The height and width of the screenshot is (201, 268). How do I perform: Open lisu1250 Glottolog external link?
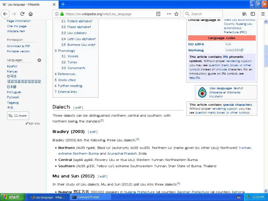click(x=234, y=50)
